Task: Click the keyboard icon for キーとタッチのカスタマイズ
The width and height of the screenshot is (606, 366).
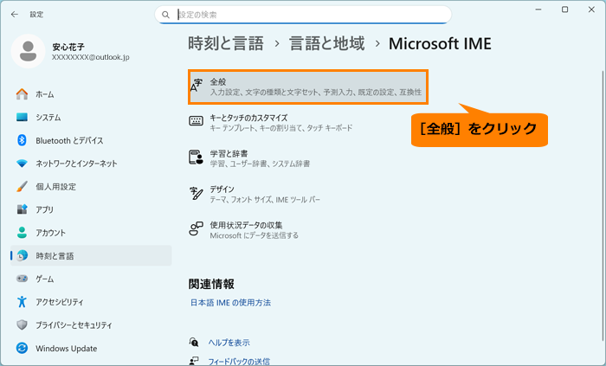Action: pos(196,121)
